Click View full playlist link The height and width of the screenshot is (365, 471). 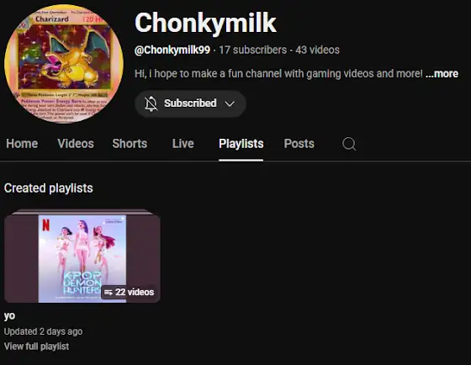[x=37, y=346]
